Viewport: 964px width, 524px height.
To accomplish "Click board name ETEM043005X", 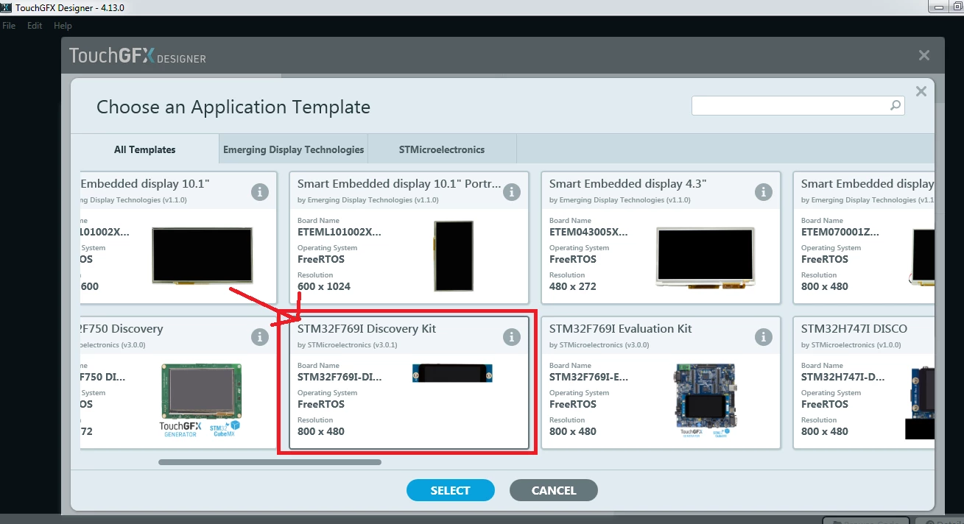I will (588, 232).
